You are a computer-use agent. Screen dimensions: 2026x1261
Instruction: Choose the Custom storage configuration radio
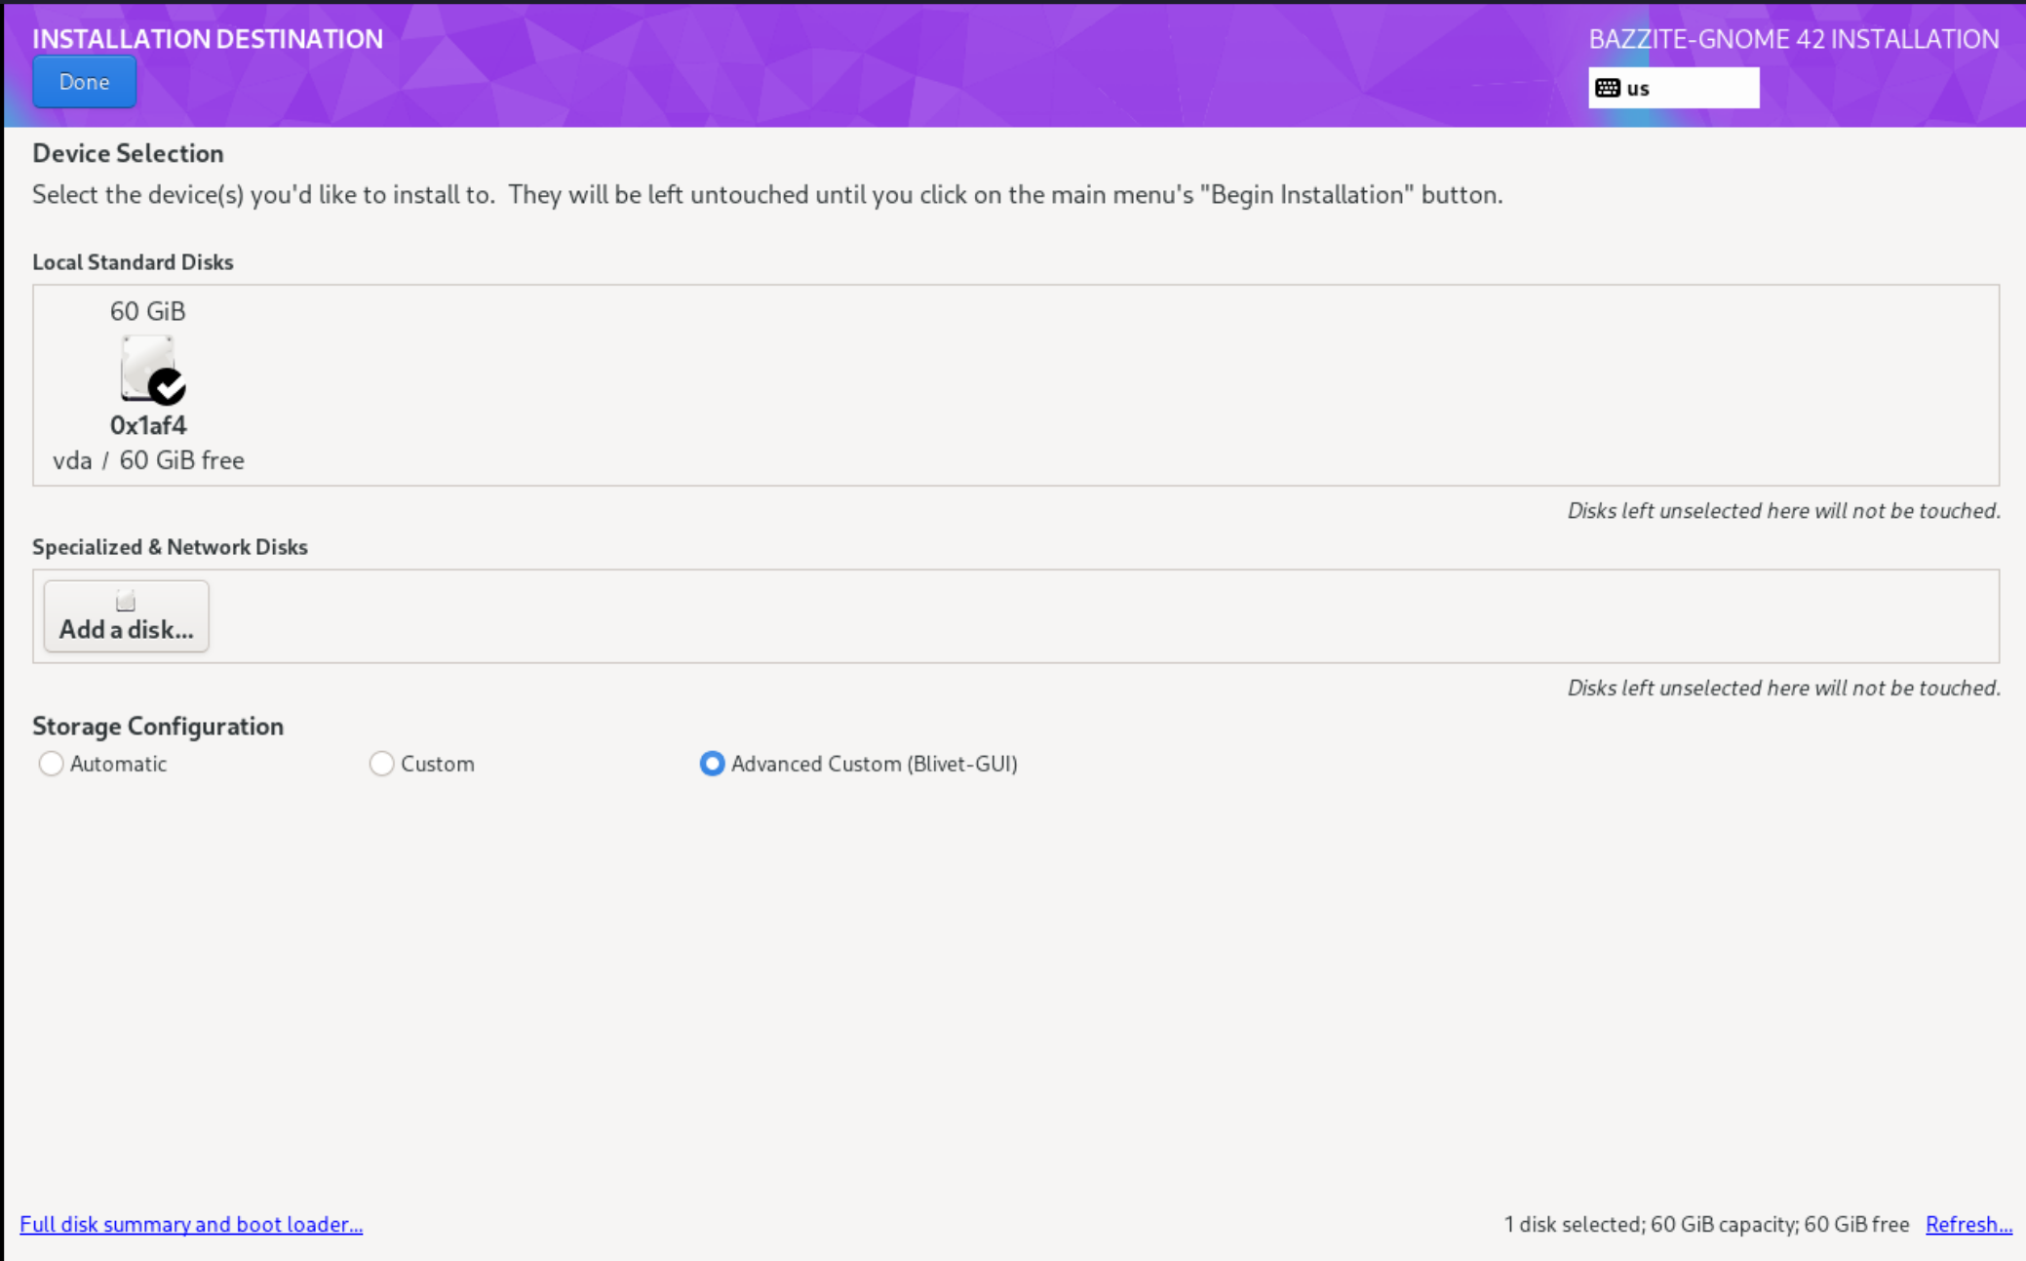coord(381,764)
